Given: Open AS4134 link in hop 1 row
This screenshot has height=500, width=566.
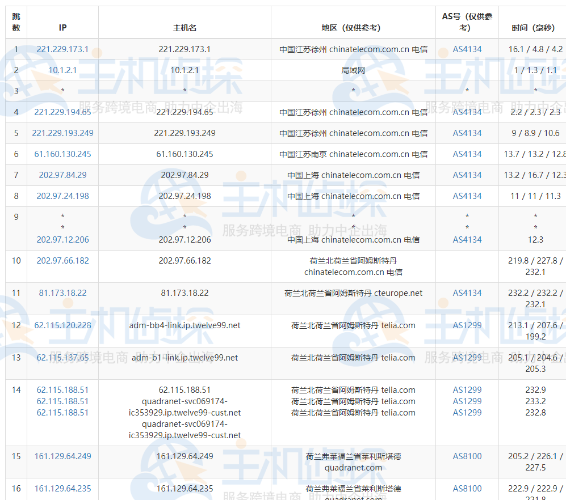Looking at the screenshot, I should [466, 49].
